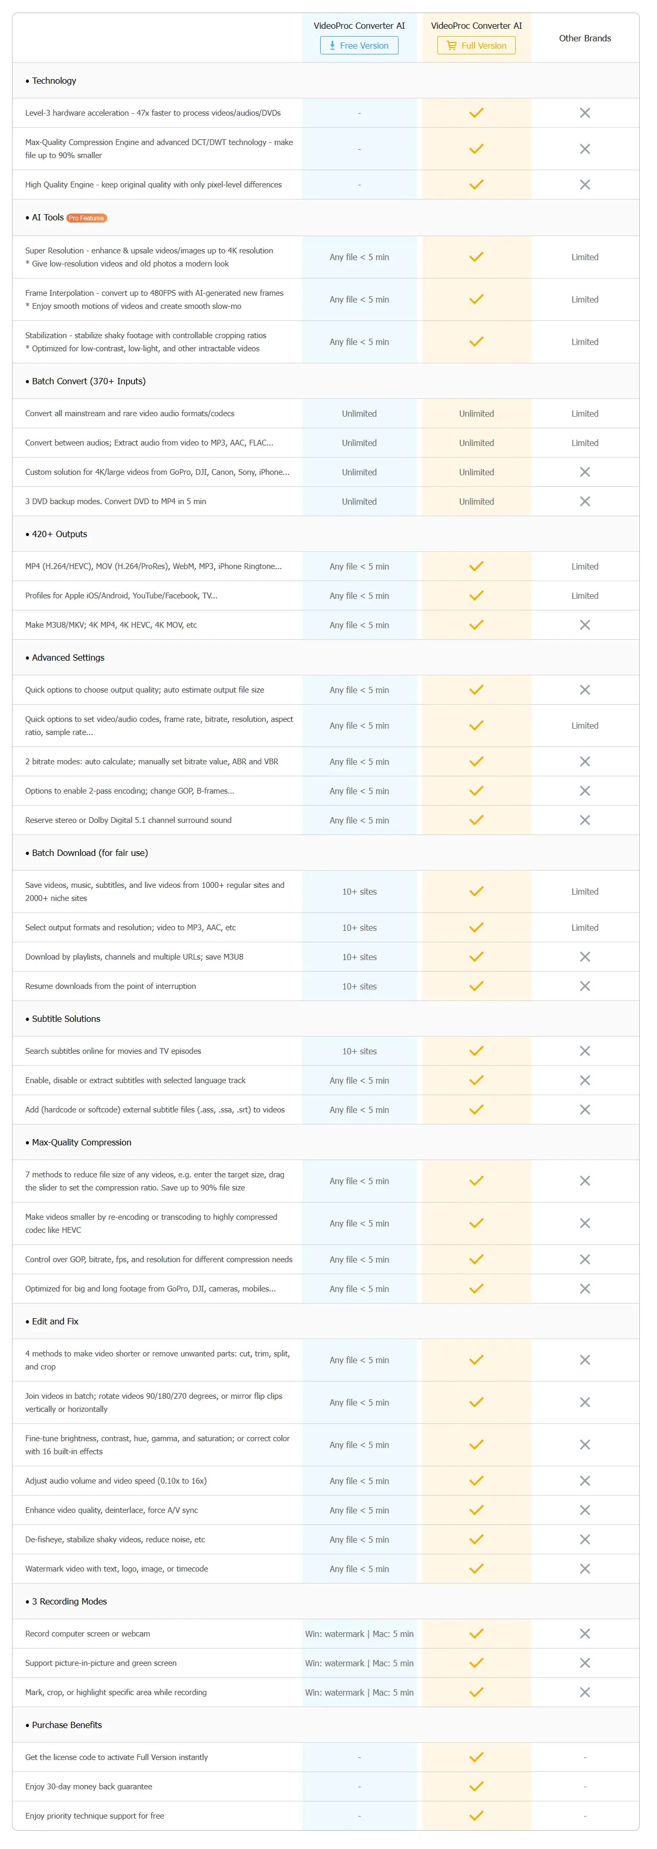The image size is (657, 1849).
Task: Click the orange Pro Features badge
Action: [87, 218]
